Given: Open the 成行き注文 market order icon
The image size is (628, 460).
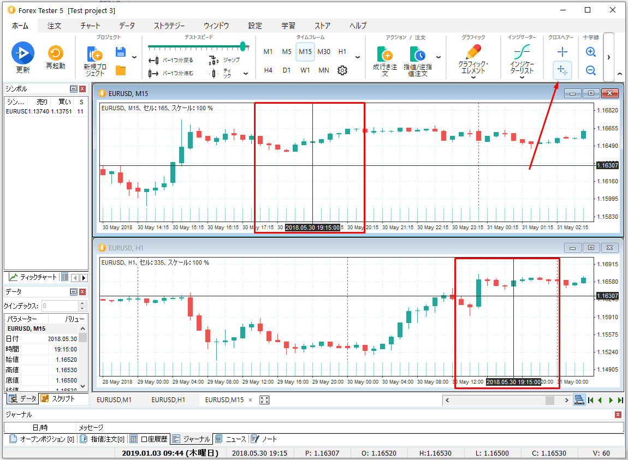Looking at the screenshot, I should pos(384,55).
